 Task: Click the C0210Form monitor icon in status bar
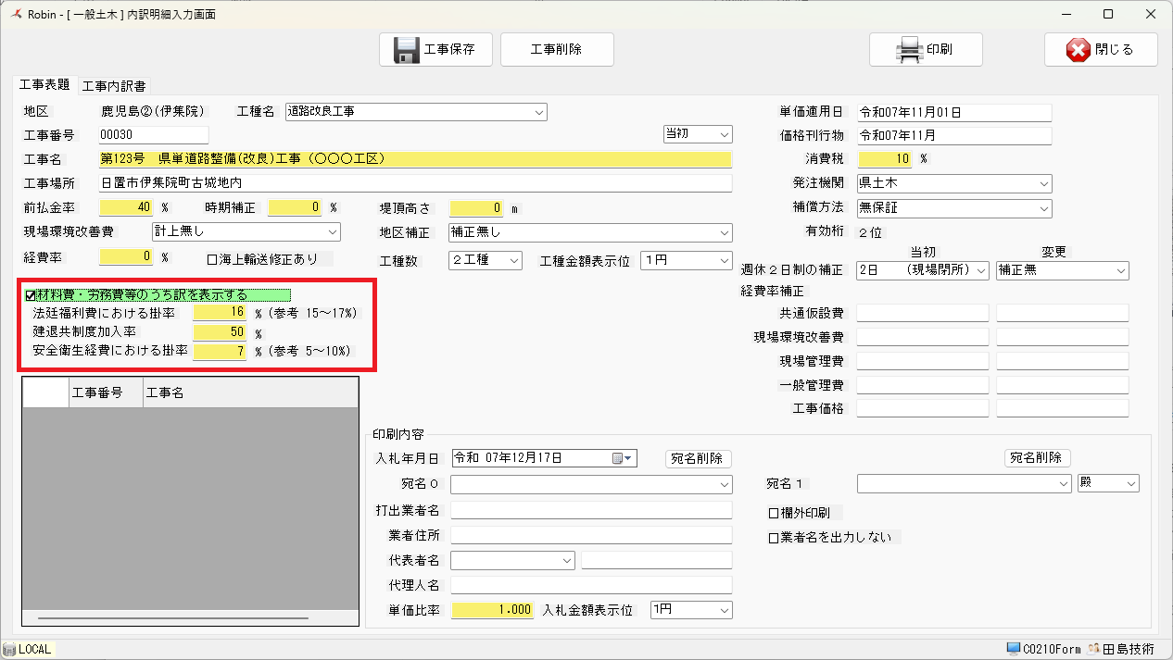point(1014,649)
